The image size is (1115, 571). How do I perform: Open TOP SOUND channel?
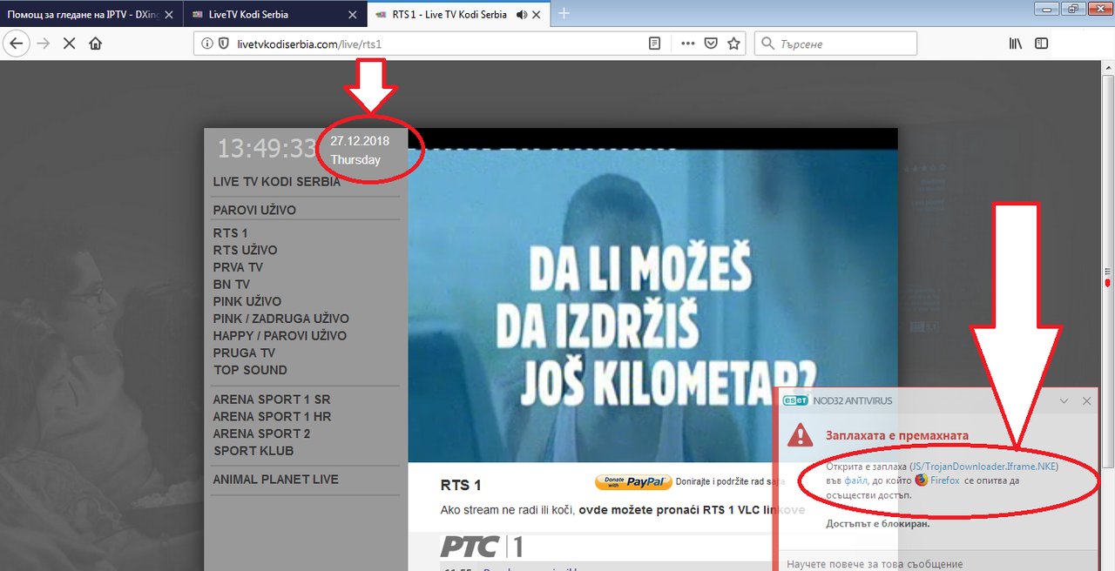point(250,370)
